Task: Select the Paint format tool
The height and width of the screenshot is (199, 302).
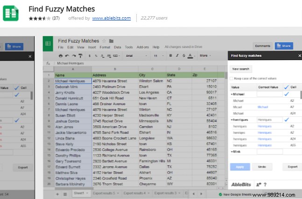Action: coord(80,56)
